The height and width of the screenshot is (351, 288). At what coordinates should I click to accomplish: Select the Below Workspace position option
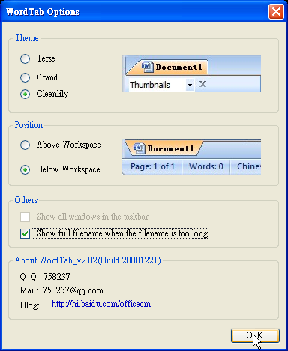coord(25,170)
